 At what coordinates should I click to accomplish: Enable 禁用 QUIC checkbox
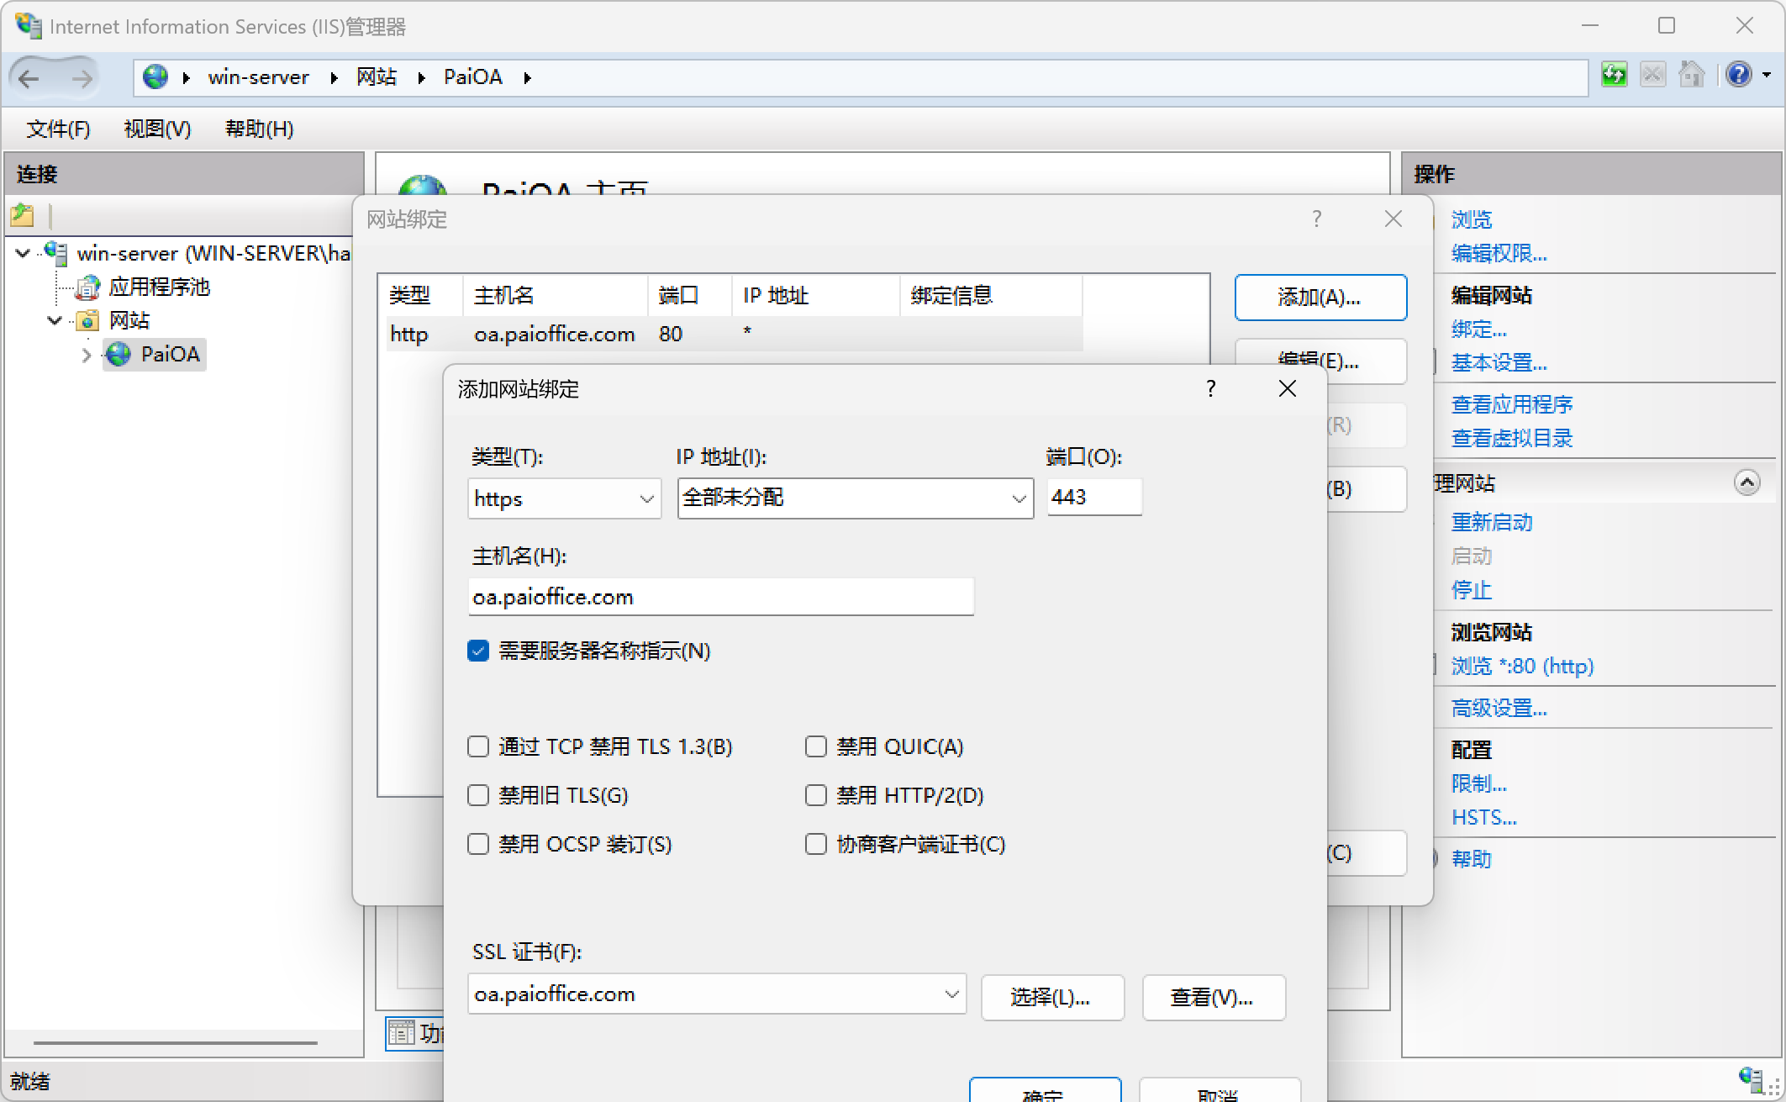coord(816,746)
